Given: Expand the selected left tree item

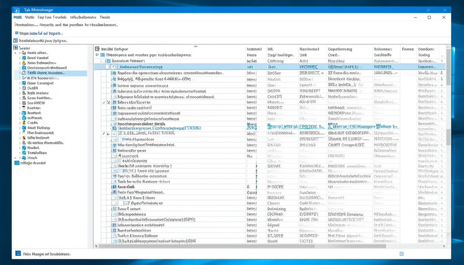Looking at the screenshot, I should [x=20, y=73].
